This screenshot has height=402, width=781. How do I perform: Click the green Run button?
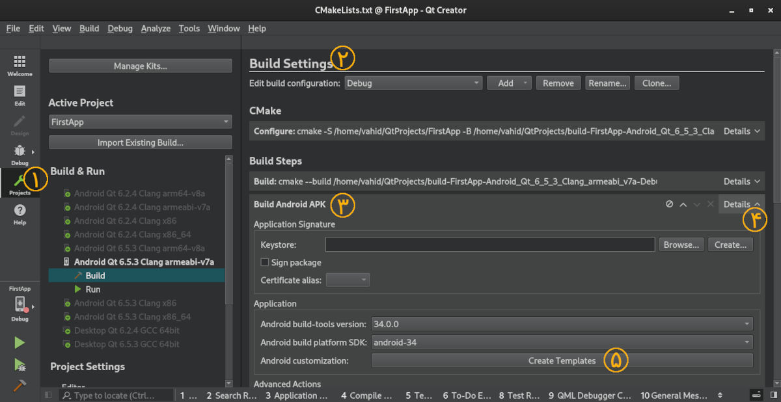[x=20, y=343]
